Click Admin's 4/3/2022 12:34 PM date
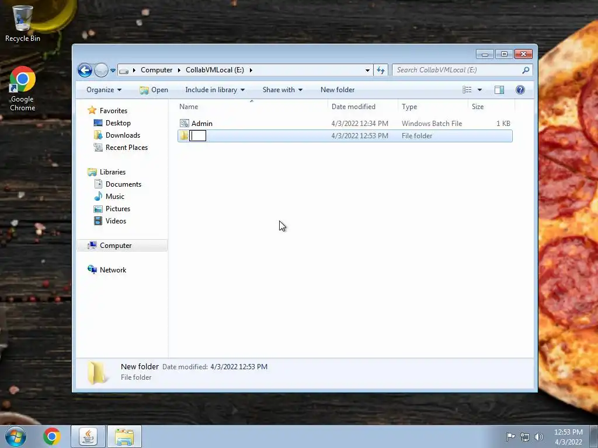The image size is (598, 448). point(360,124)
